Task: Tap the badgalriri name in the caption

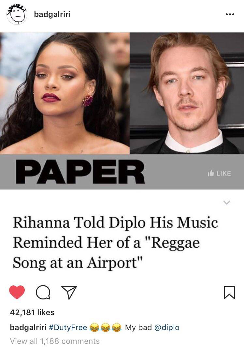Action: (28, 327)
